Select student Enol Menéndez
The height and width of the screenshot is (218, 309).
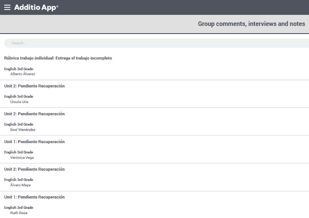pyautogui.click(x=23, y=130)
